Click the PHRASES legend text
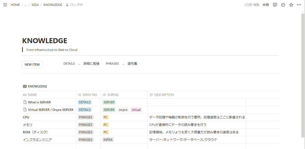 click(112, 64)
